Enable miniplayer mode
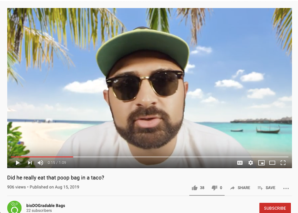 coord(261,163)
